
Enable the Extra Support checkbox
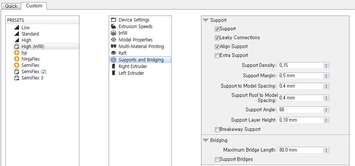point(217,55)
